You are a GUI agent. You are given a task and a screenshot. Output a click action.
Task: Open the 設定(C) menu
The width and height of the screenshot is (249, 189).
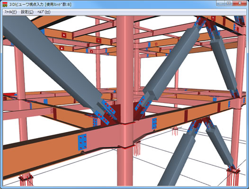click(x=27, y=12)
